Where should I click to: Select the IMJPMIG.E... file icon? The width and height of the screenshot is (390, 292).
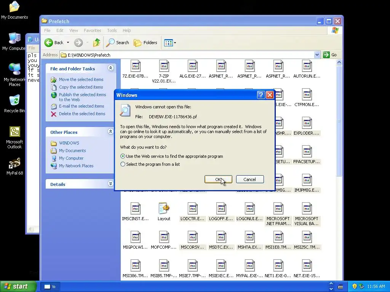(307, 181)
